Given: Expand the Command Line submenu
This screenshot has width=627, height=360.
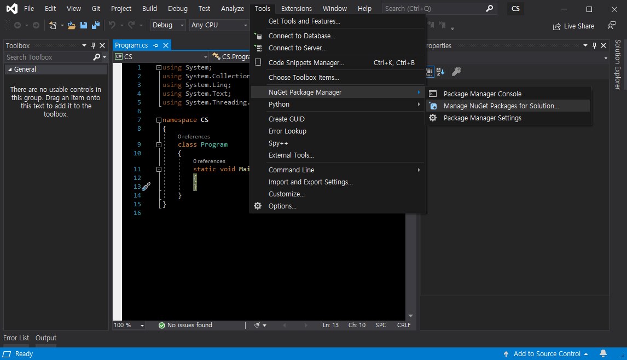Looking at the screenshot, I should coord(338,170).
